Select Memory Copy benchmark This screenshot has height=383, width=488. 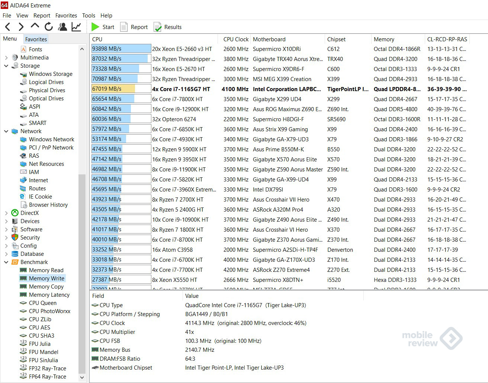(x=46, y=287)
